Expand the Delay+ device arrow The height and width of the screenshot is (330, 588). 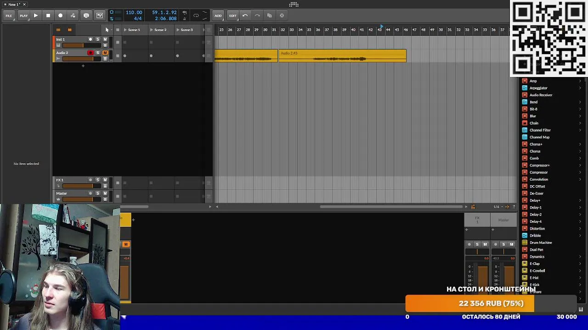580,200
